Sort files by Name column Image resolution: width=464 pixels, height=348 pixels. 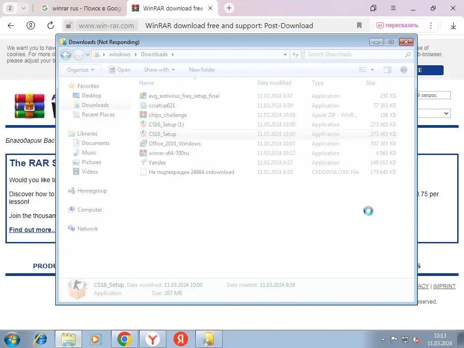pos(146,83)
